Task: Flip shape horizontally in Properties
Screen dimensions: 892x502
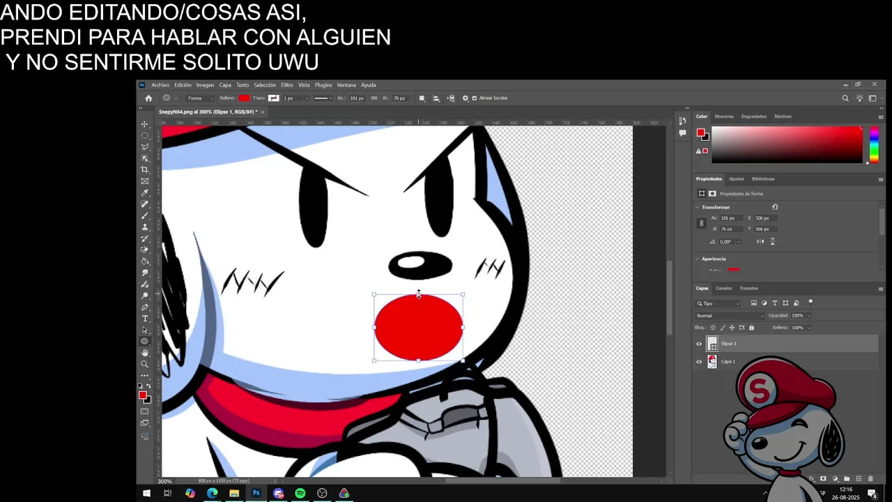Action: point(760,241)
